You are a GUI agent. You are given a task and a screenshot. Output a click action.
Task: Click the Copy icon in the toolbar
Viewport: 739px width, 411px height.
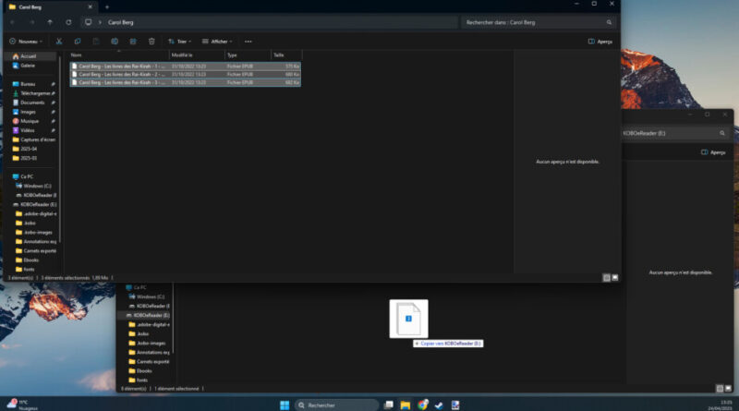(78, 41)
